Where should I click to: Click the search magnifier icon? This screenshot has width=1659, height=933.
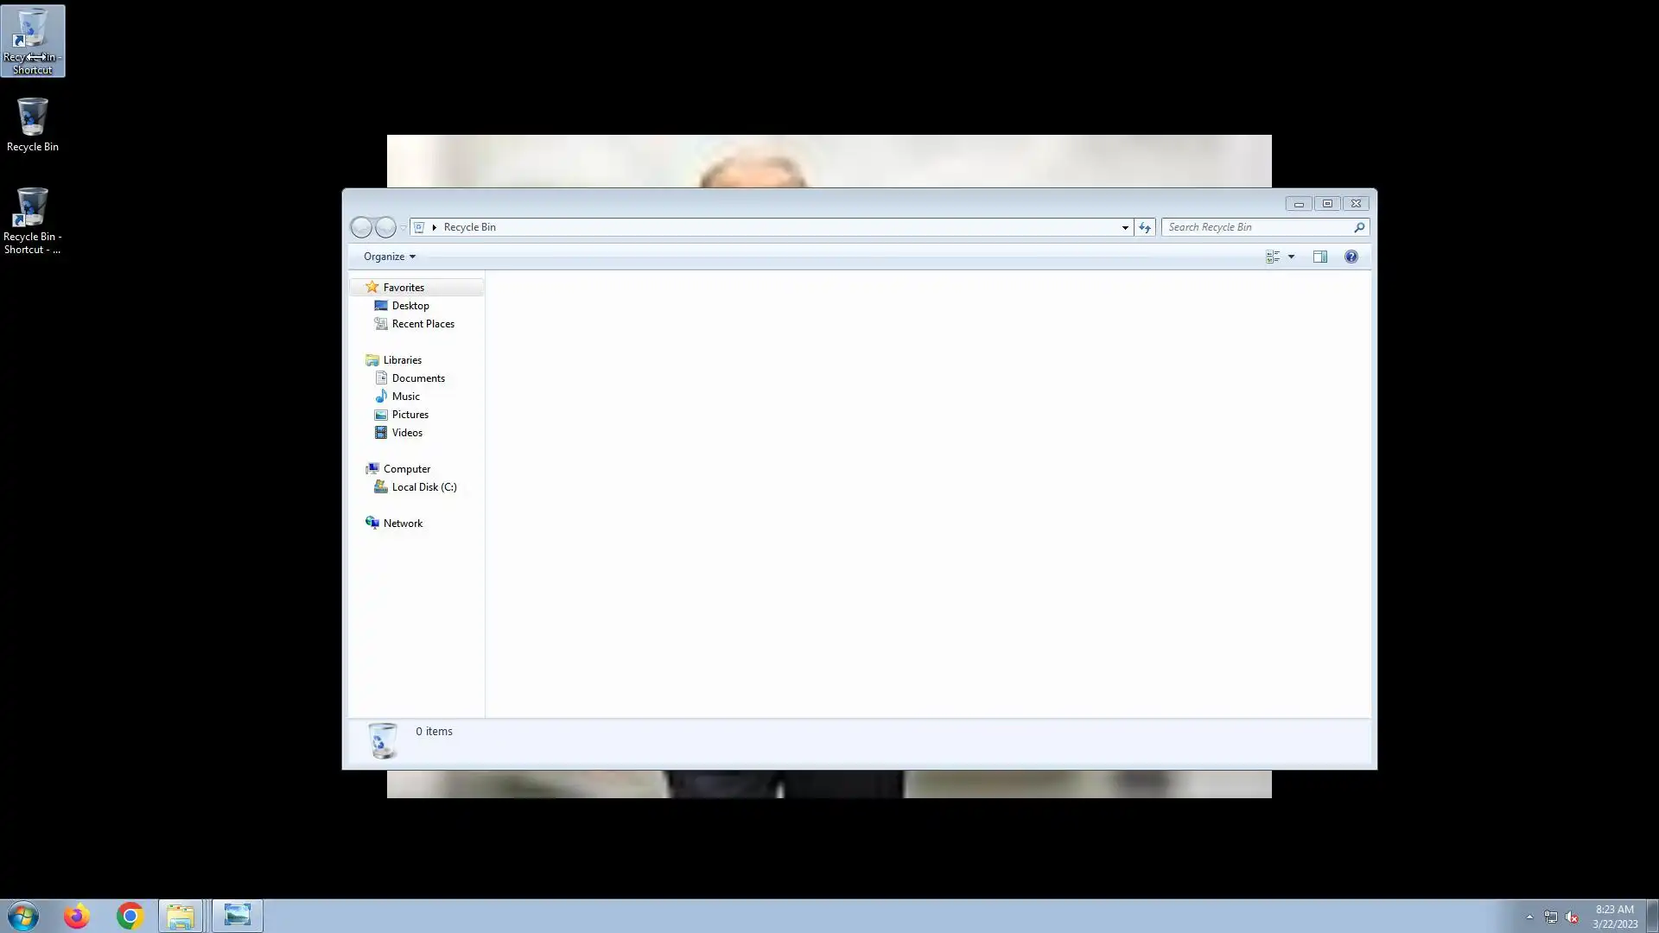click(x=1358, y=227)
